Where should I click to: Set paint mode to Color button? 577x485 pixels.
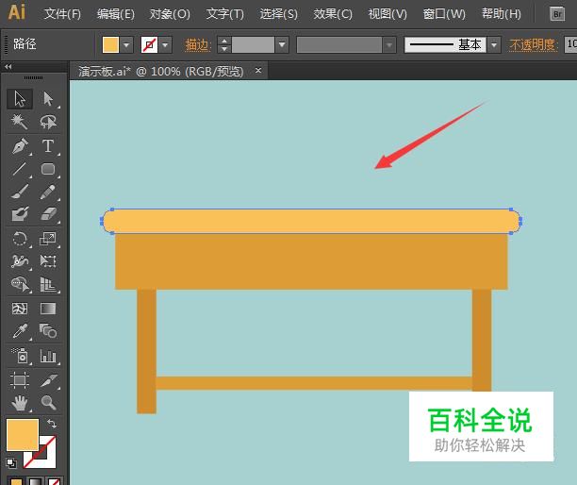click(16, 481)
